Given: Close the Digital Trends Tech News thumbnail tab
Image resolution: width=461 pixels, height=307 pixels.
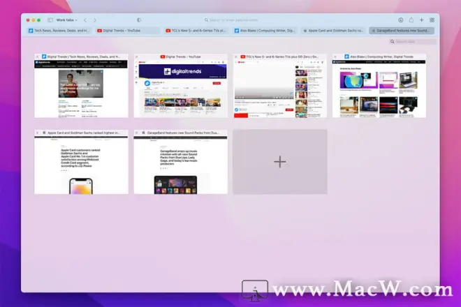Looking at the screenshot, I should tap(37, 57).
